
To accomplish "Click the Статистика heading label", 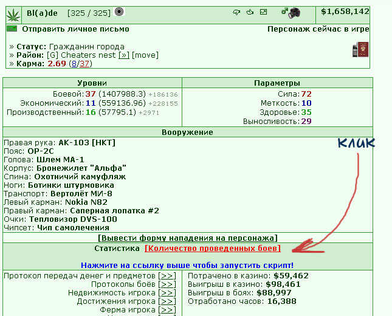I will coord(117,249).
